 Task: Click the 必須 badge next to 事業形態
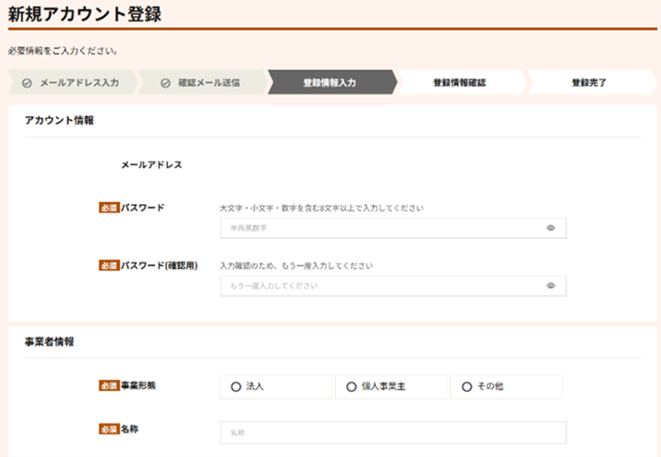(x=109, y=386)
